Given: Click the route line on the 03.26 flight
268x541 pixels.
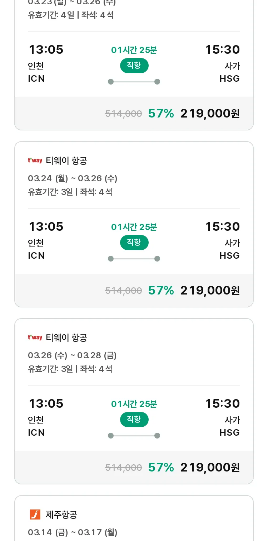Looking at the screenshot, I should pyautogui.click(x=134, y=436).
